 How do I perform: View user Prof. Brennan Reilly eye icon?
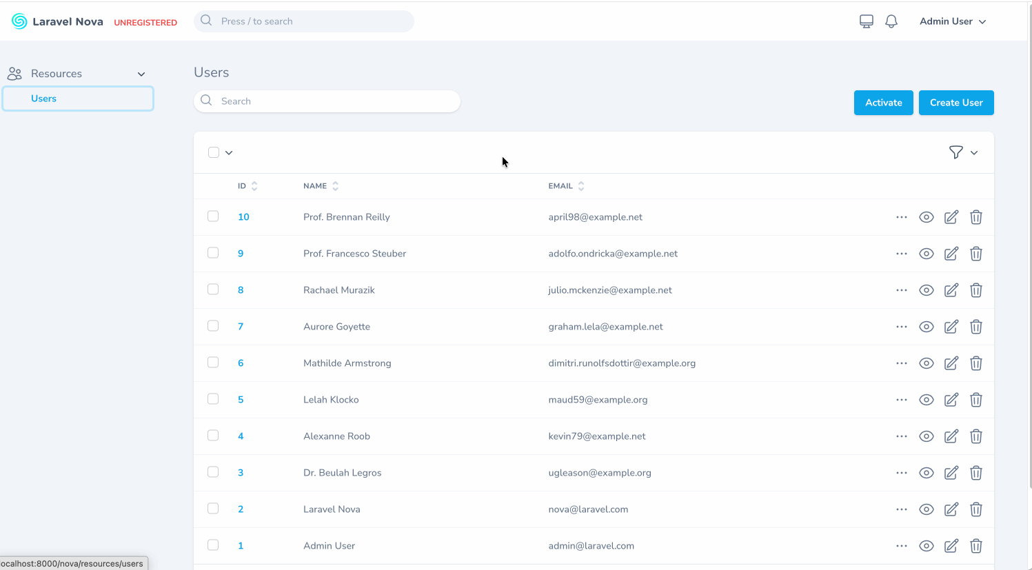(927, 217)
